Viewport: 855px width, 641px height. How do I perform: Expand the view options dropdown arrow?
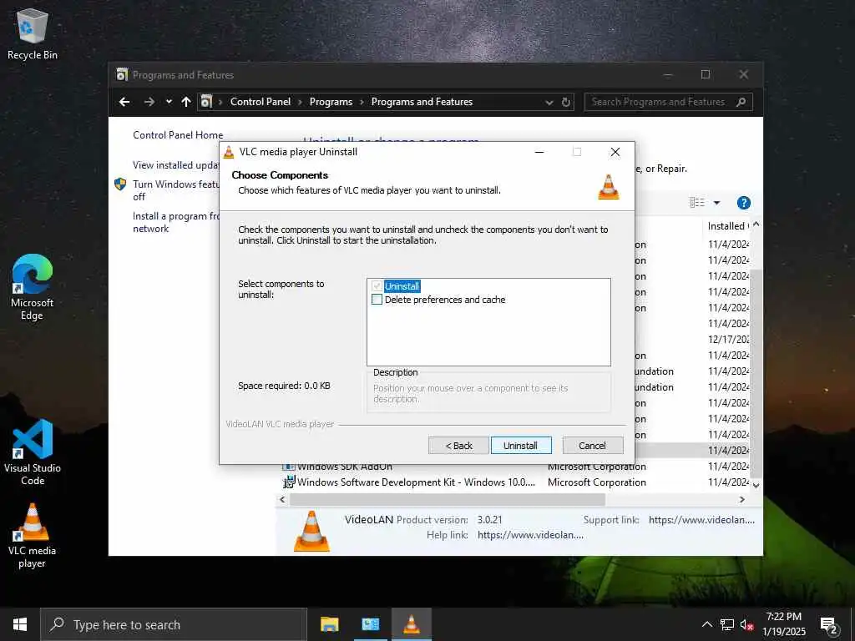click(x=717, y=203)
